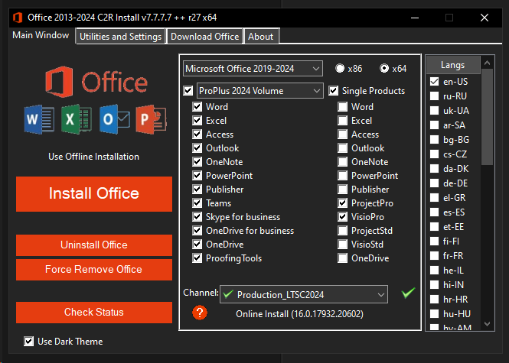Uncheck Publisher in the ProPlus suite list
This screenshot has width=509, height=363.
pyautogui.click(x=197, y=190)
